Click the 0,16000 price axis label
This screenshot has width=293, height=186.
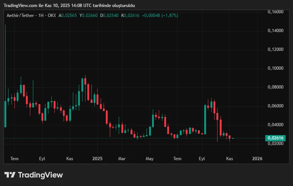pyautogui.click(x=275, y=12)
